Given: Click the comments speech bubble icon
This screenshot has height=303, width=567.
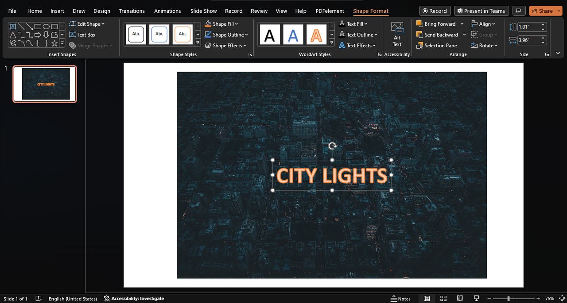Looking at the screenshot, I should [518, 11].
